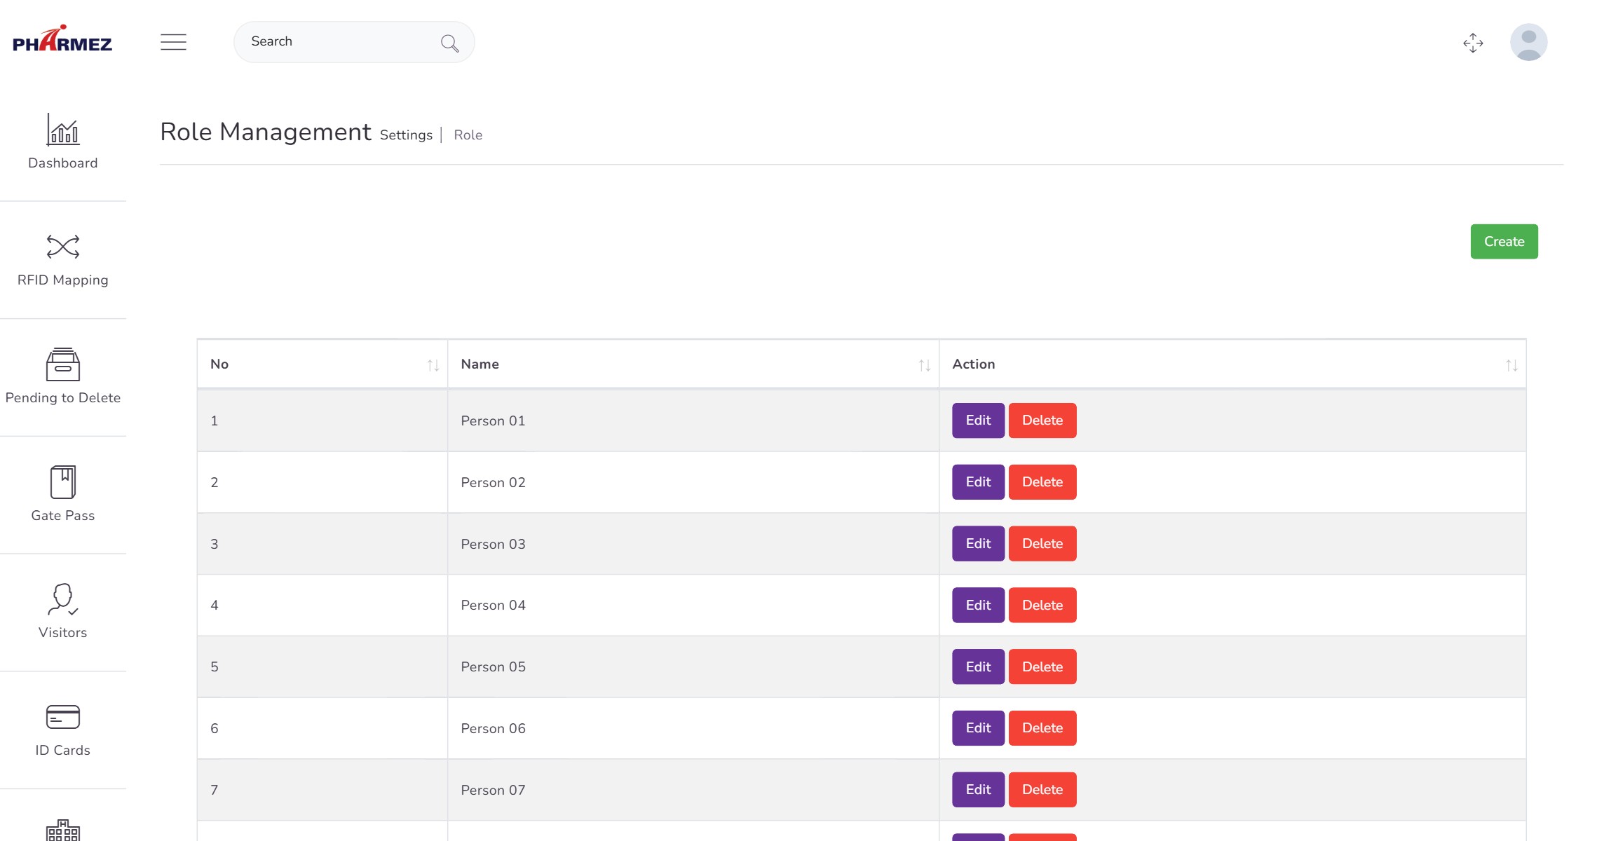Select Pending to Delete menu label
The height and width of the screenshot is (841, 1597).
click(x=63, y=398)
